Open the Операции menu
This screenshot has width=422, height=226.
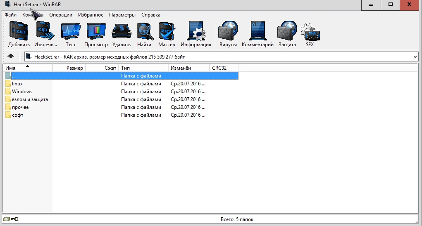point(61,15)
